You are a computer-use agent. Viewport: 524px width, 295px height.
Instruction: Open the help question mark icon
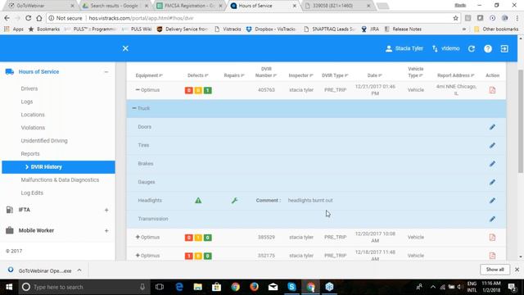(488, 48)
